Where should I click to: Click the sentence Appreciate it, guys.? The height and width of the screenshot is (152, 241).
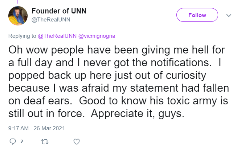138,114
